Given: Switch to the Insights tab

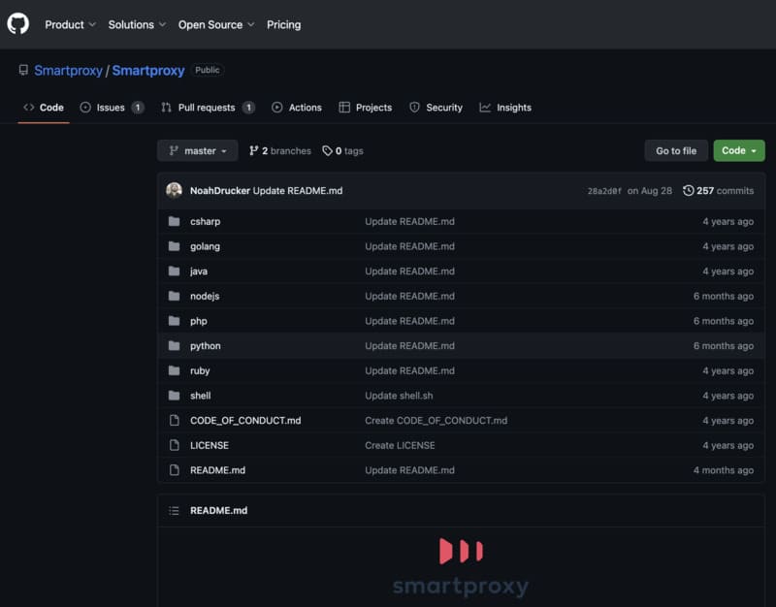Looking at the screenshot, I should 505,108.
